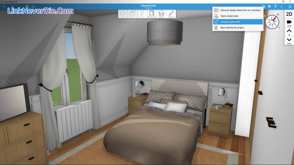The height and width of the screenshot is (165, 294).
Task: Open the Architecture tool in top toolbar
Action: coord(152,14)
